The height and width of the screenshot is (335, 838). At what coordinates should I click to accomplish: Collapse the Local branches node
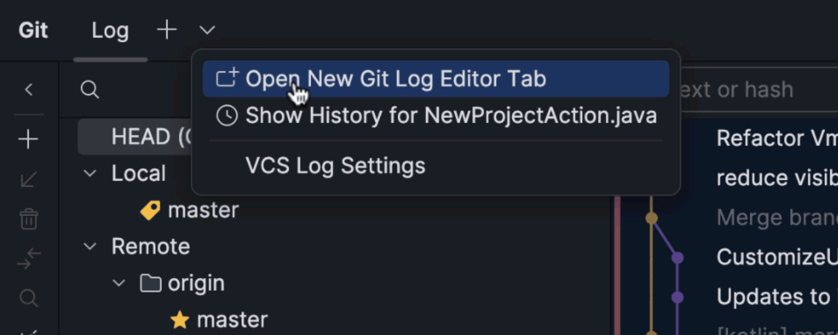pyautogui.click(x=89, y=173)
